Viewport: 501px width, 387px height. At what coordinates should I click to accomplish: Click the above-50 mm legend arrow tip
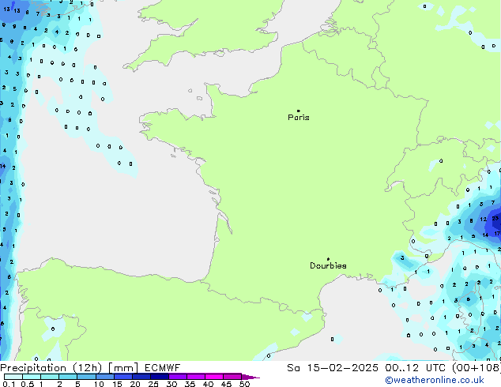pyautogui.click(x=250, y=377)
